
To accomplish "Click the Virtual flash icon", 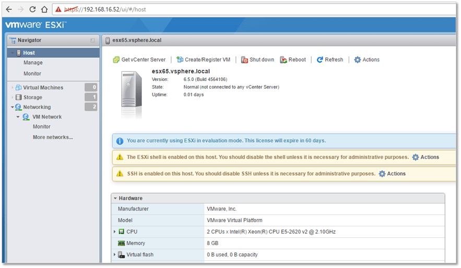I will (121, 255).
